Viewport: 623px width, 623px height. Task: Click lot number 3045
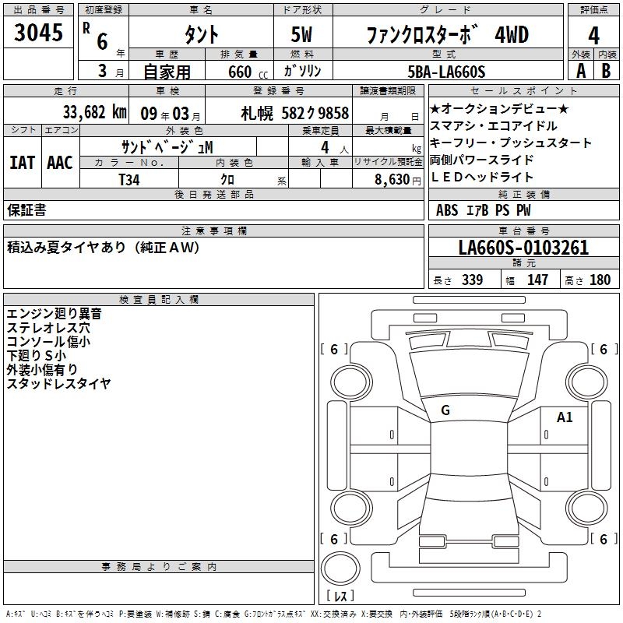pos(38,32)
